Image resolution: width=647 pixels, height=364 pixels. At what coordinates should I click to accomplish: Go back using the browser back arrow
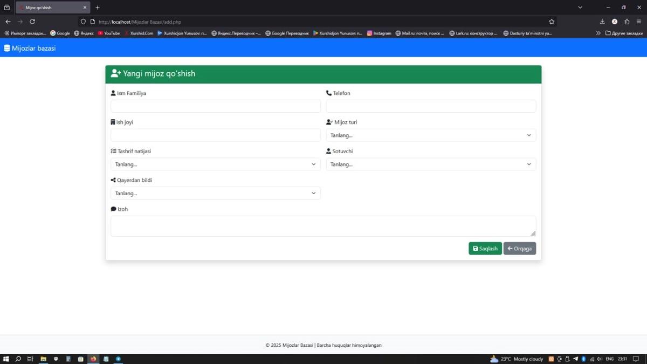(x=8, y=22)
